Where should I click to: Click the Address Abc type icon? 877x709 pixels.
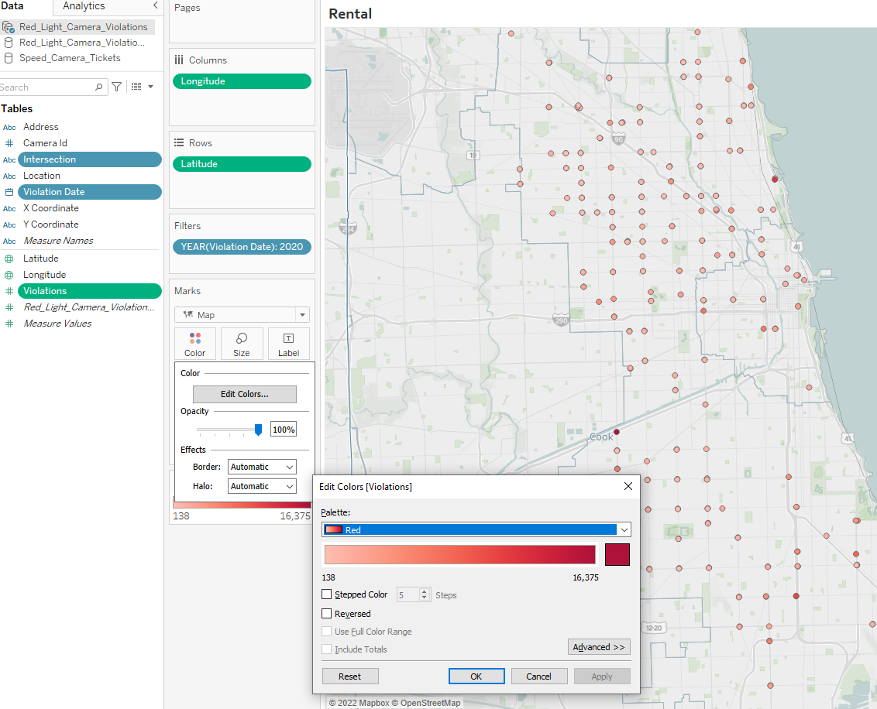[9, 128]
